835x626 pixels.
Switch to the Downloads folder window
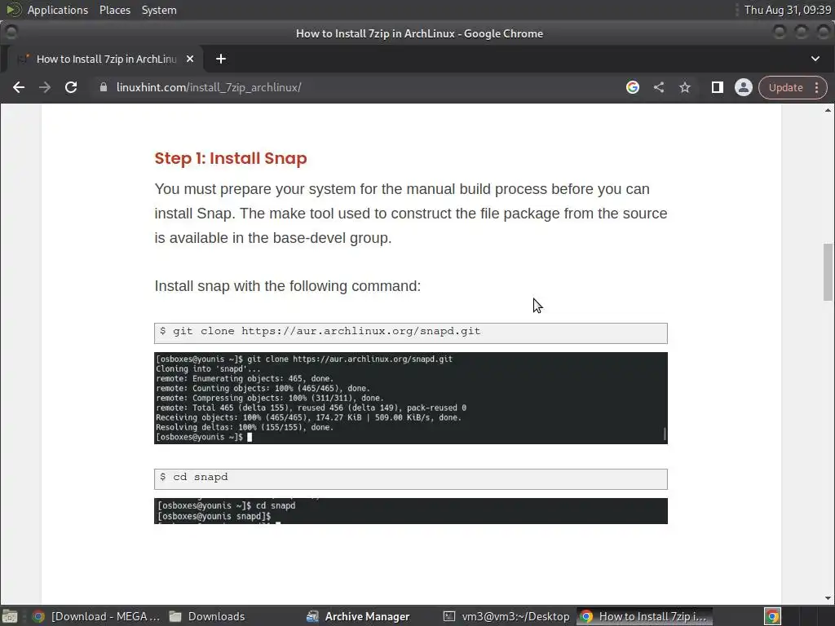click(208, 616)
